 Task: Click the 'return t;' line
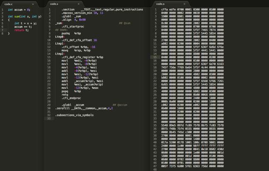(x=22, y=30)
